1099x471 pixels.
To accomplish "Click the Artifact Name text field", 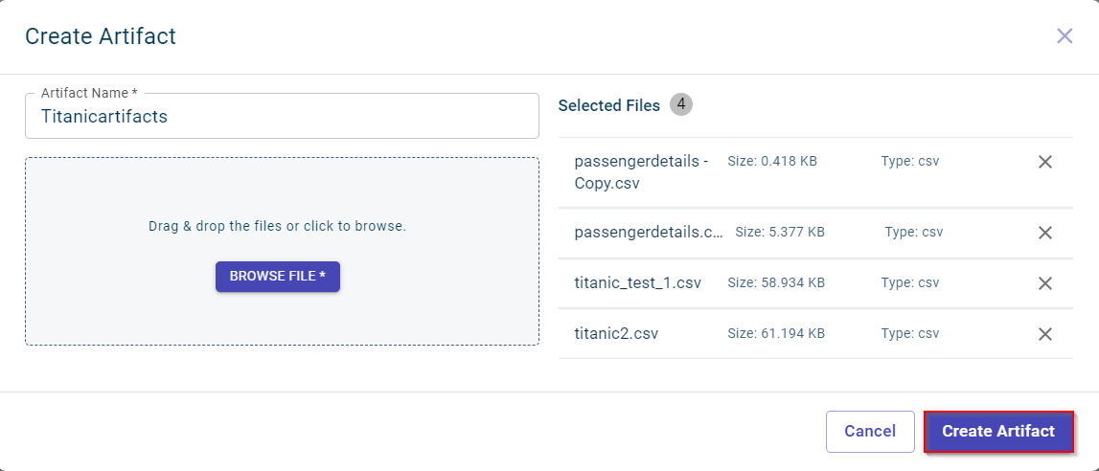I will coord(282,117).
